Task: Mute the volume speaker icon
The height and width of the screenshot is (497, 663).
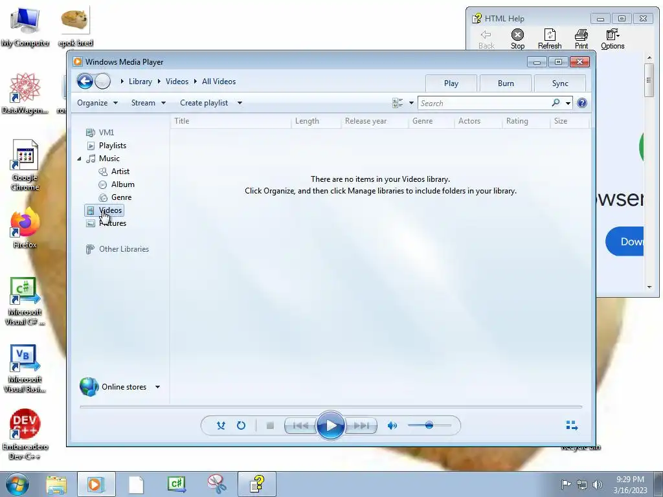Action: pyautogui.click(x=392, y=426)
